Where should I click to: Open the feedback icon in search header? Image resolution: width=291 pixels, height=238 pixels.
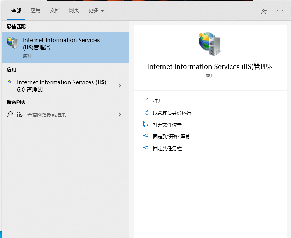click(264, 11)
